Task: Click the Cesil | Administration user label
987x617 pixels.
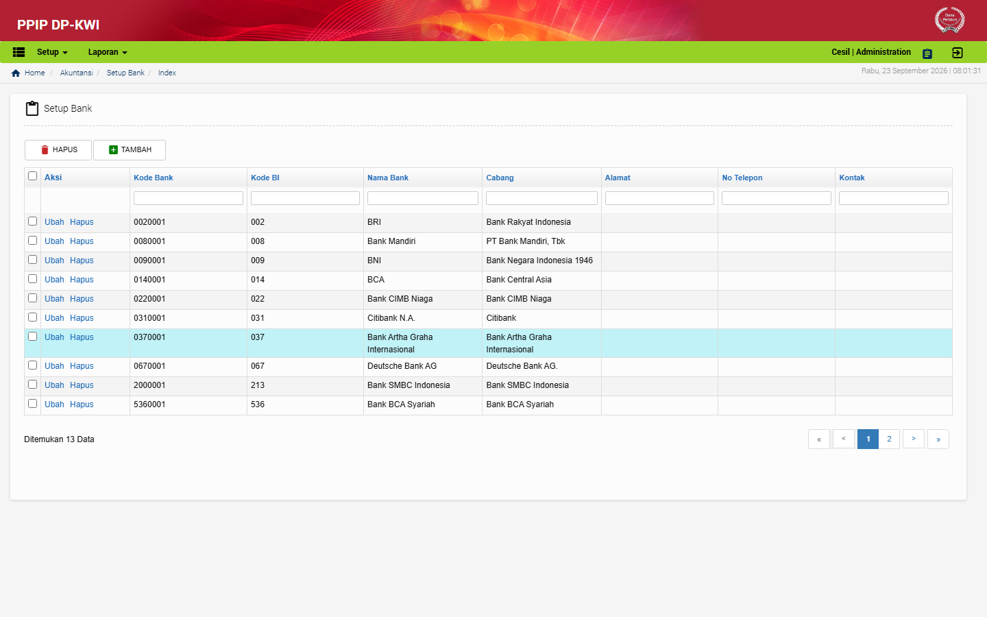Action: [871, 52]
